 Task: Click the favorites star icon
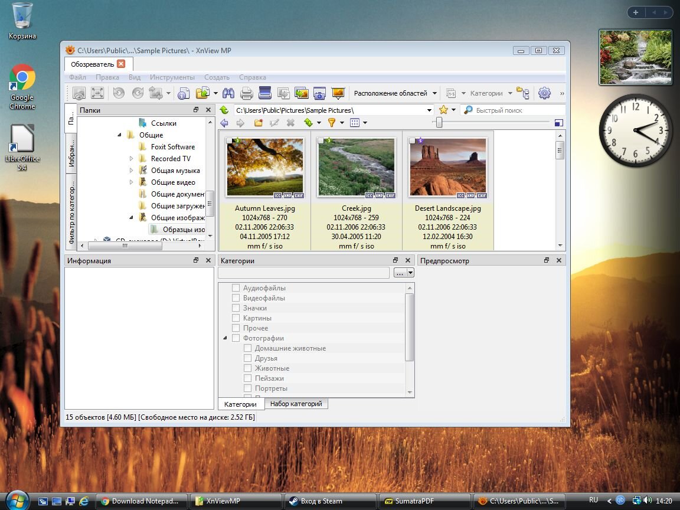pyautogui.click(x=443, y=110)
